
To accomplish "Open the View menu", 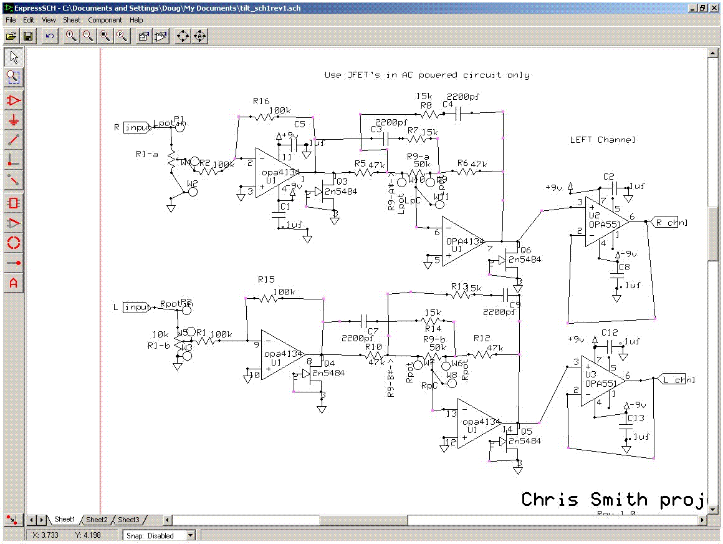I will click(x=49, y=20).
